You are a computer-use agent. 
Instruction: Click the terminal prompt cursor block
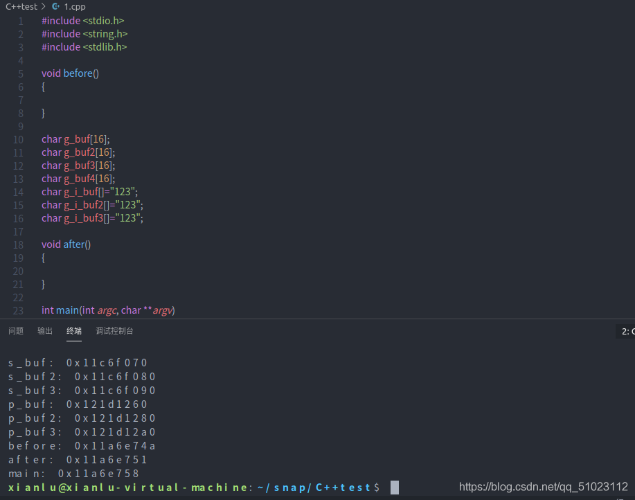click(x=395, y=487)
